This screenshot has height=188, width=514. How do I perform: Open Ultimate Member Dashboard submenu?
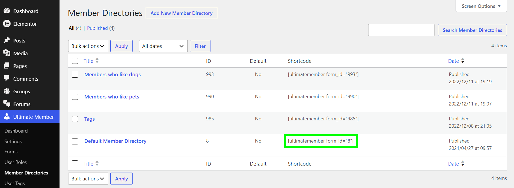(x=16, y=131)
